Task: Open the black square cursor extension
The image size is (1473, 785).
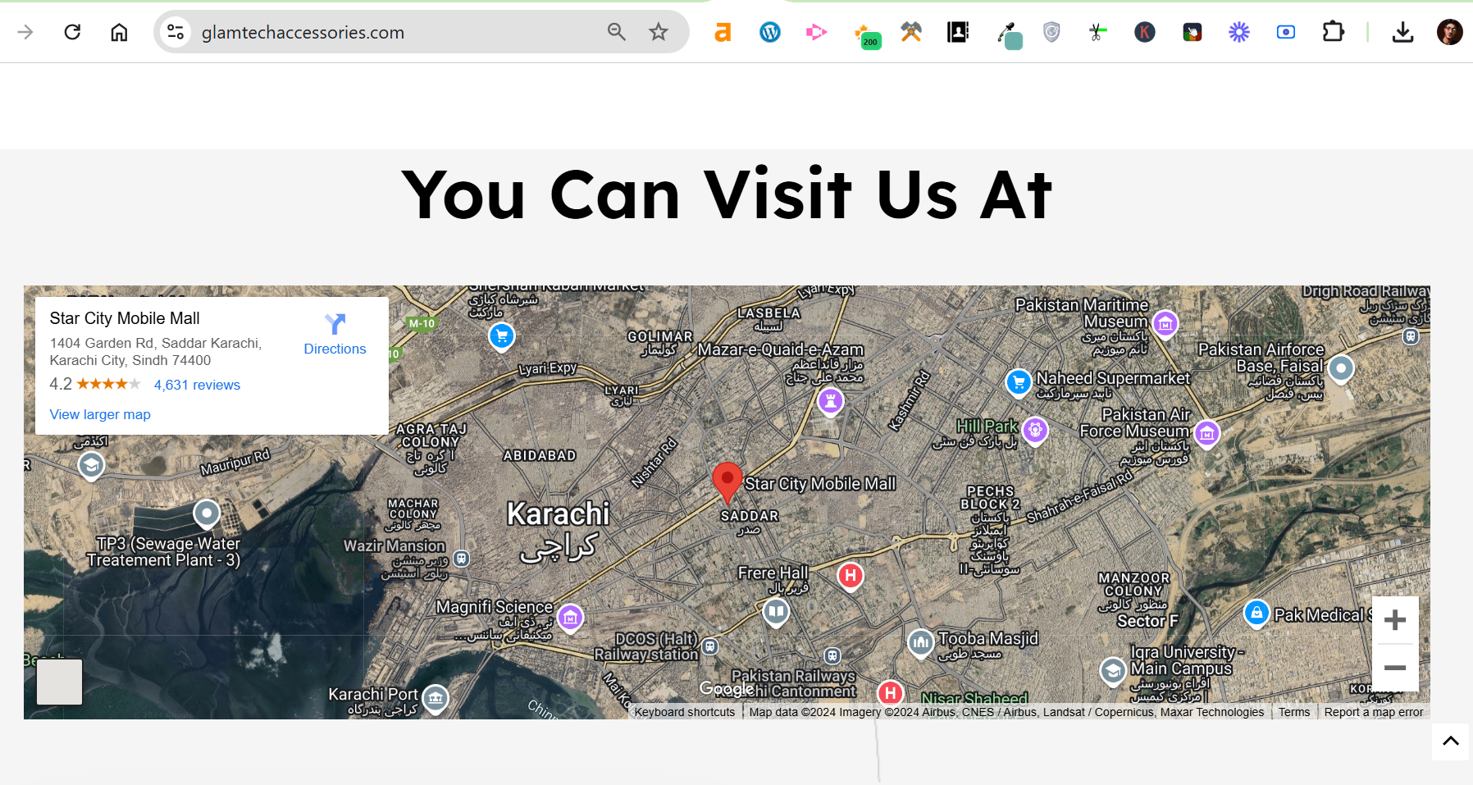Action: pos(1193,32)
